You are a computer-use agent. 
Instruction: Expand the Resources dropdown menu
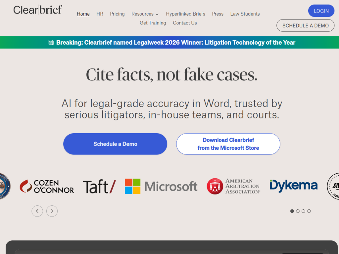(145, 14)
